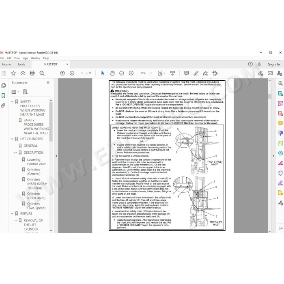This screenshot has width=284, height=284.
Task: Share a link to this file
Action: click(260, 73)
